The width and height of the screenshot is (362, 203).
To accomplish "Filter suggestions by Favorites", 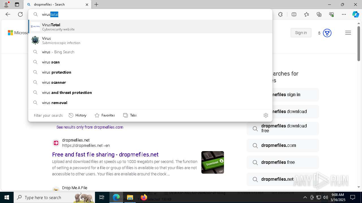I will (105, 115).
